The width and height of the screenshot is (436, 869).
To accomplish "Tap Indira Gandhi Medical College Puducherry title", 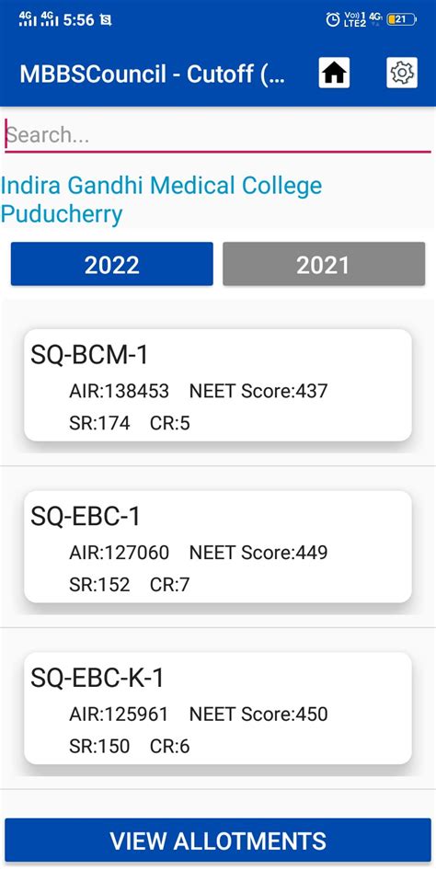I will pyautogui.click(x=161, y=200).
